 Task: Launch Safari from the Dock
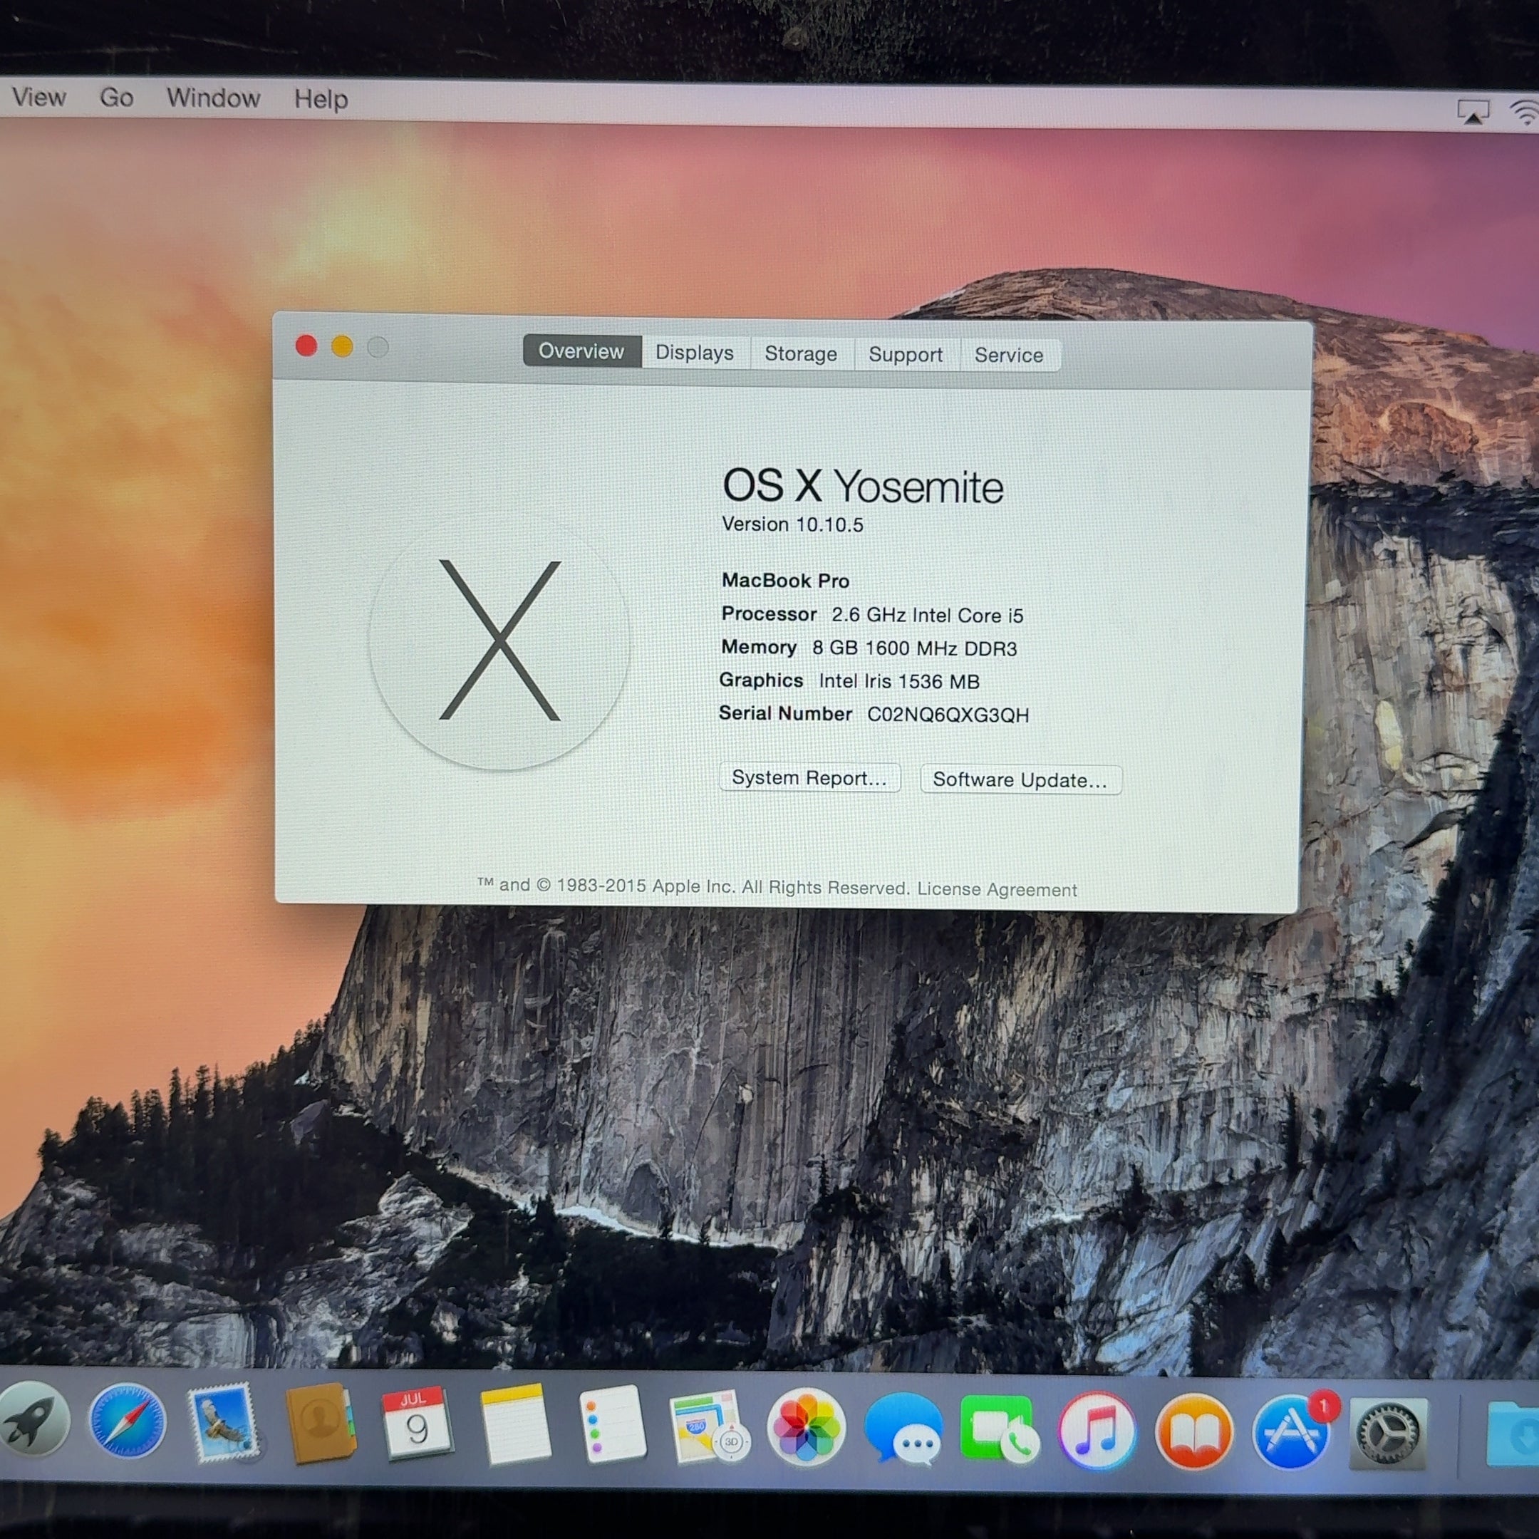click(x=128, y=1422)
